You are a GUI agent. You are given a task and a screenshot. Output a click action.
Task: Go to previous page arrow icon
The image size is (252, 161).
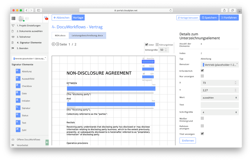[x=54, y=44]
